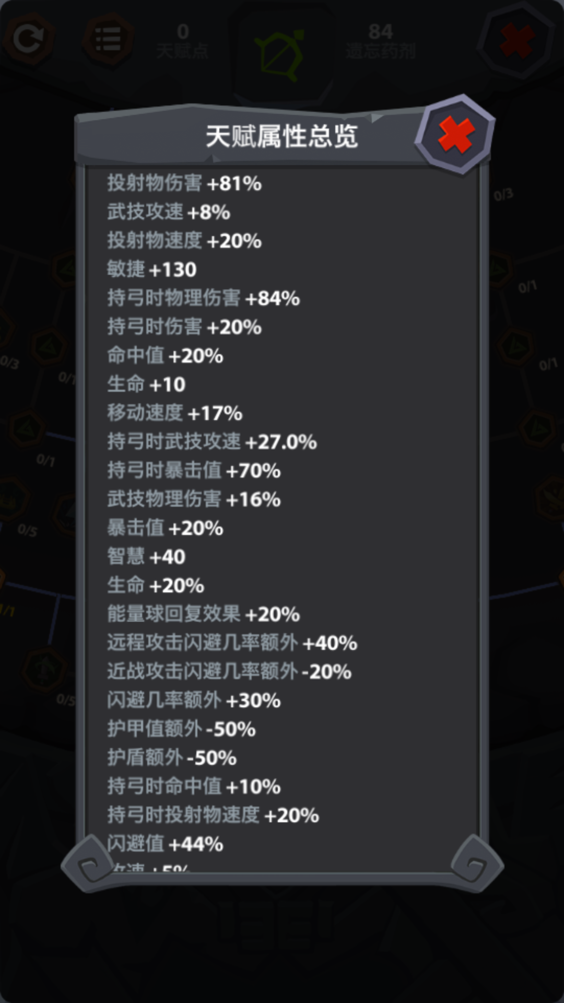Select the talent node labeled 0/5 at left
Screen dimensions: 564x1003
point(27,530)
